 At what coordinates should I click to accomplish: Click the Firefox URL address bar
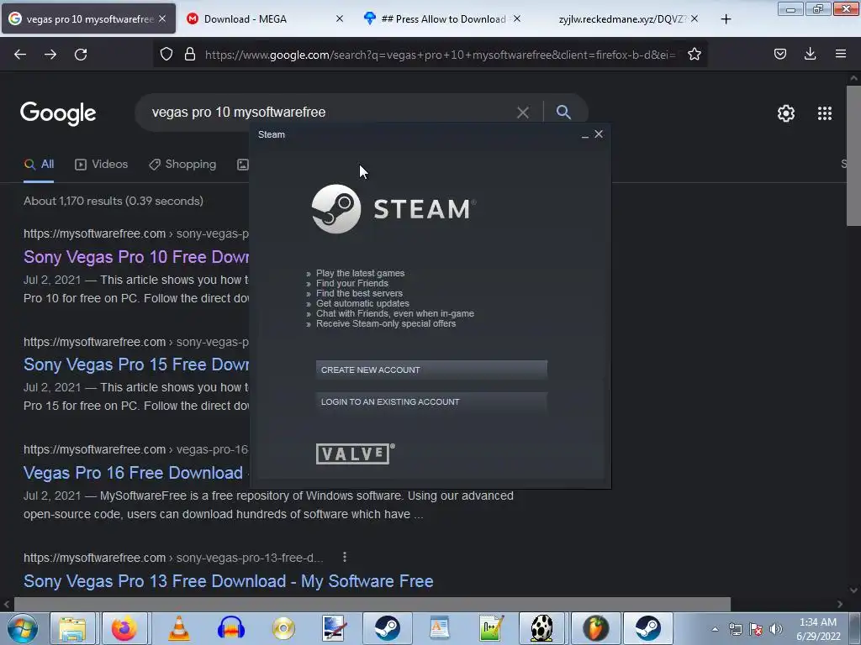click(439, 55)
